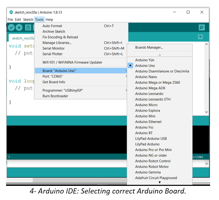Open Boards Manager...
The image size is (219, 200).
pos(160,48)
